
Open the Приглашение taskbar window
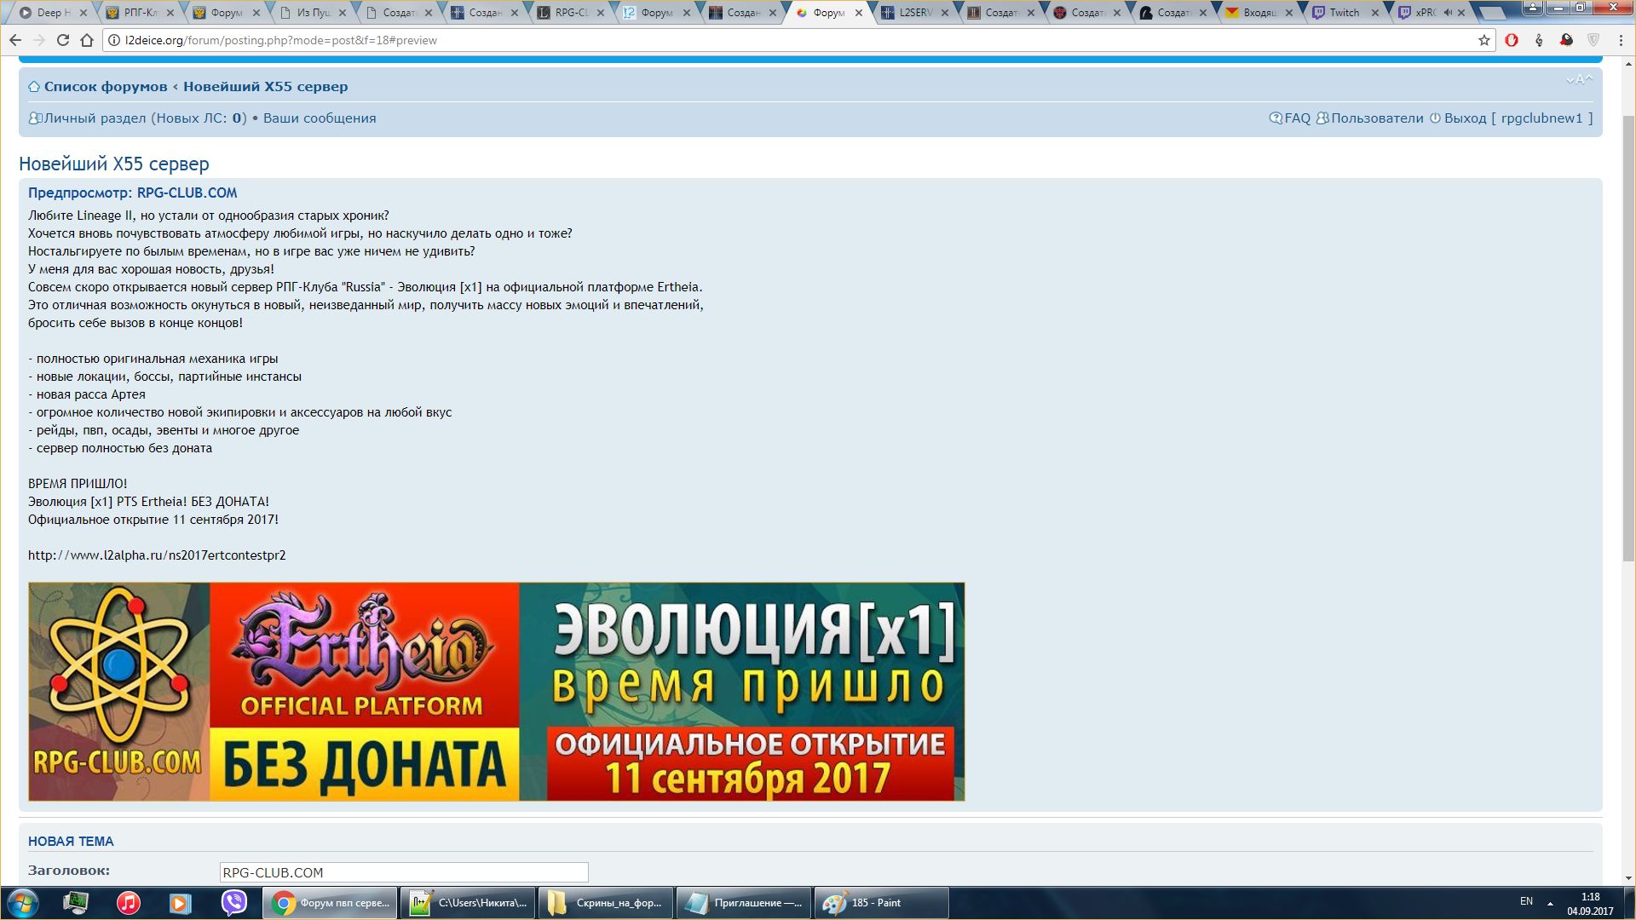744,903
